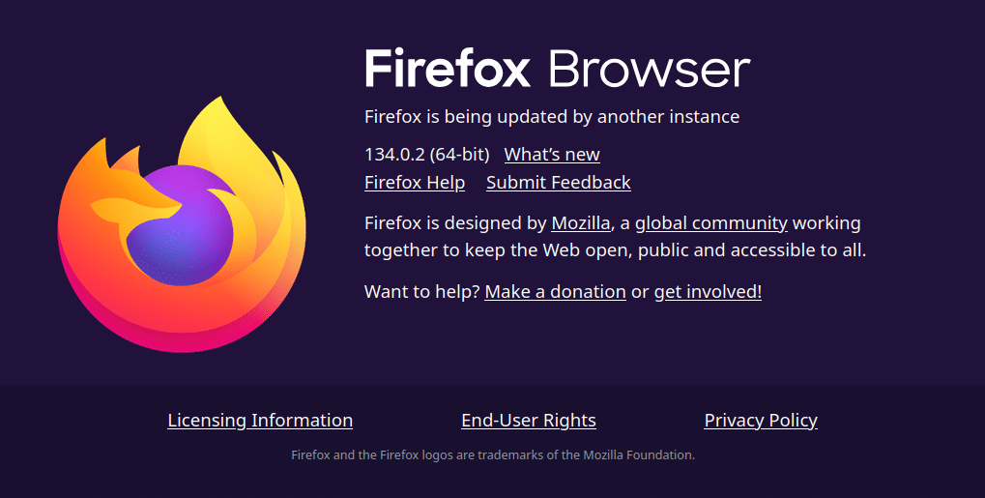This screenshot has height=498, width=985.
Task: Click the word Browser in the title
Action: pyautogui.click(x=649, y=70)
